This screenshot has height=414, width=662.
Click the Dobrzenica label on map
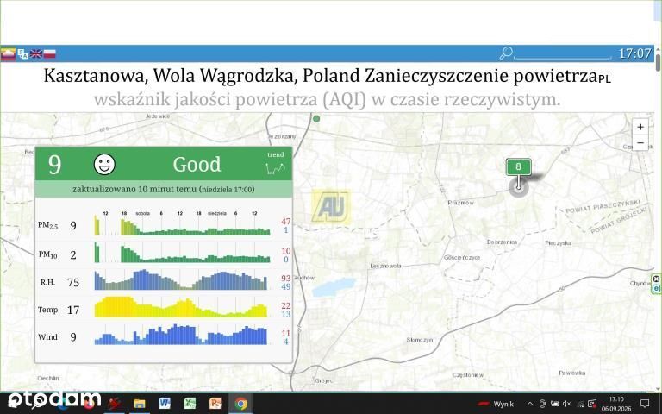[x=502, y=242]
